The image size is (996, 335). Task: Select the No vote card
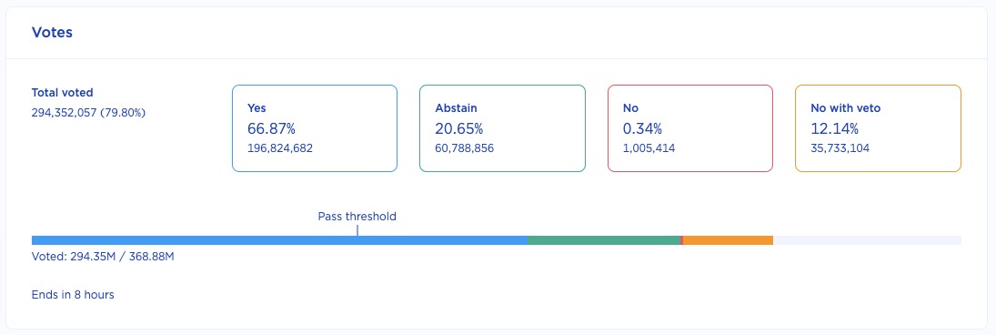(x=690, y=128)
